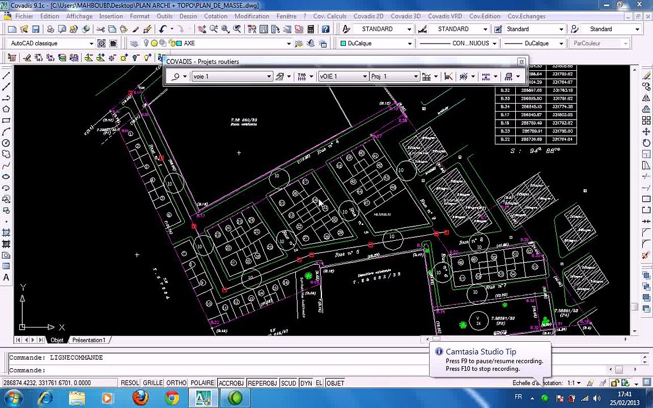Click the volume speaker tray icon

[x=597, y=398]
